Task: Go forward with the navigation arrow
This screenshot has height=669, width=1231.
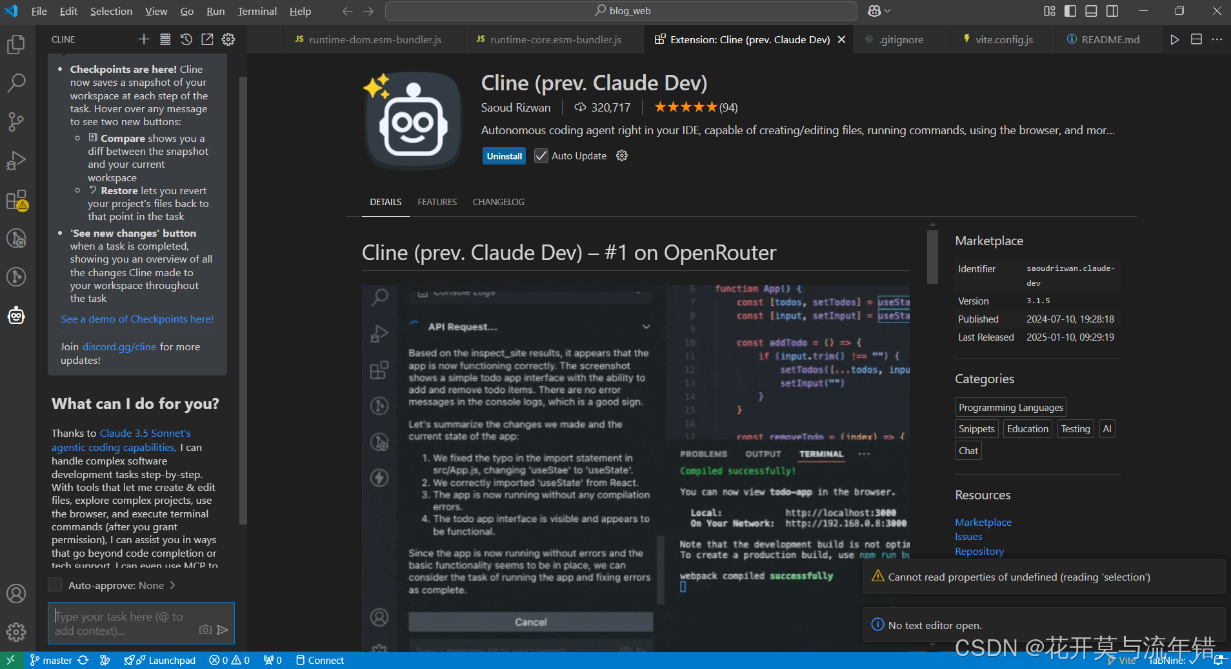Action: [368, 11]
